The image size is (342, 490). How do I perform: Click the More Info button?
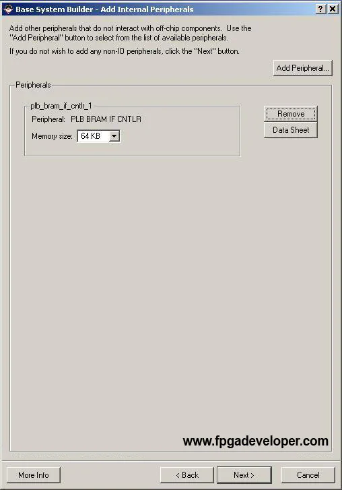[34, 475]
